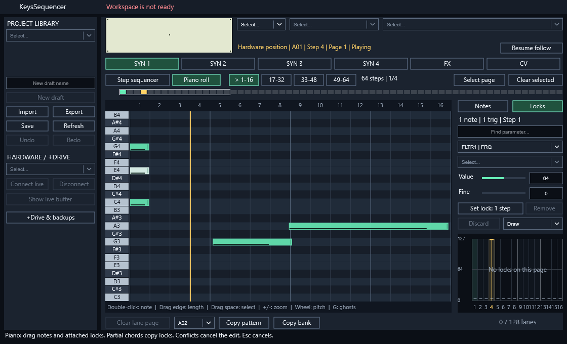Select the Piano roll view
This screenshot has height=344, width=567.
[x=196, y=80]
